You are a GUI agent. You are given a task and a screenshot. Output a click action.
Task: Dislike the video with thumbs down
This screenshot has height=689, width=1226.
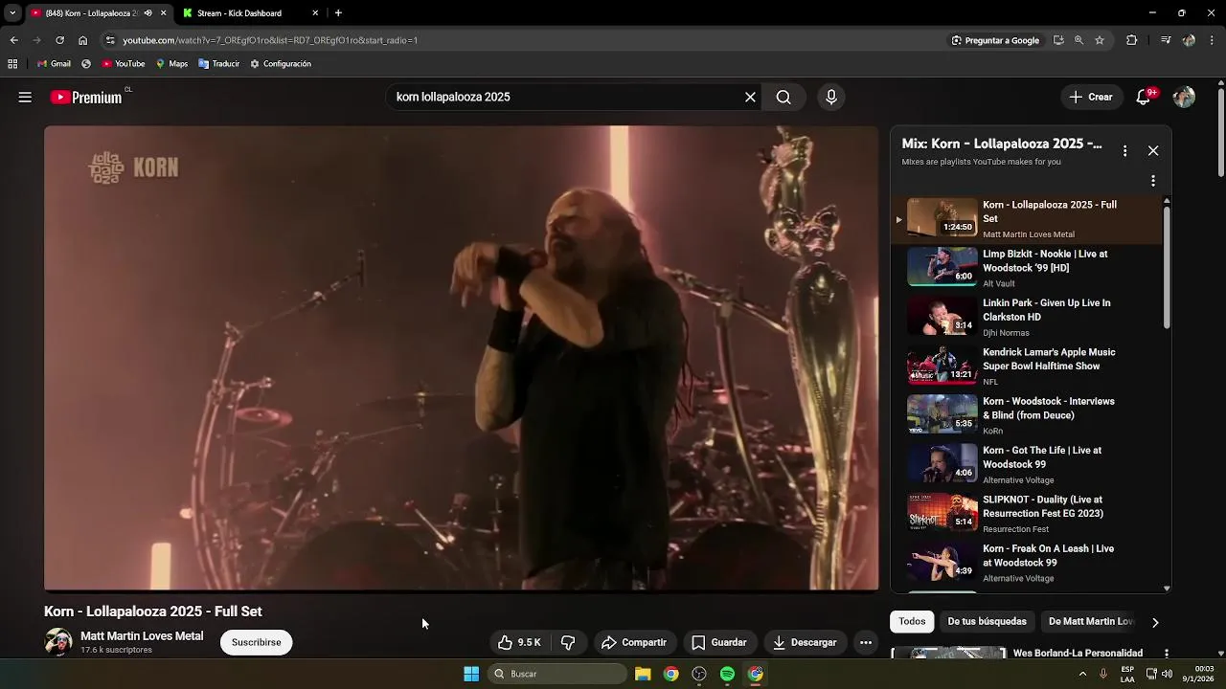[x=568, y=642]
